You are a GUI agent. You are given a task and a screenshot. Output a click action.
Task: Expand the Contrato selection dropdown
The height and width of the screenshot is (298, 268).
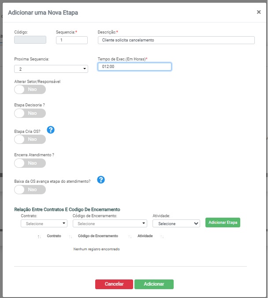click(x=44, y=224)
